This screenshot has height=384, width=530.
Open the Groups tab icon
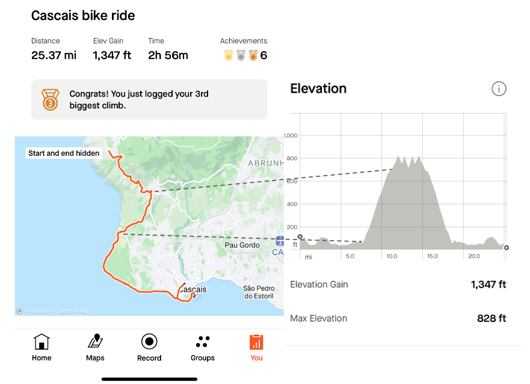[203, 341]
